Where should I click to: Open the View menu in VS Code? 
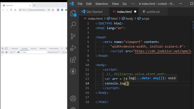pyautogui.click(x=115, y=4)
